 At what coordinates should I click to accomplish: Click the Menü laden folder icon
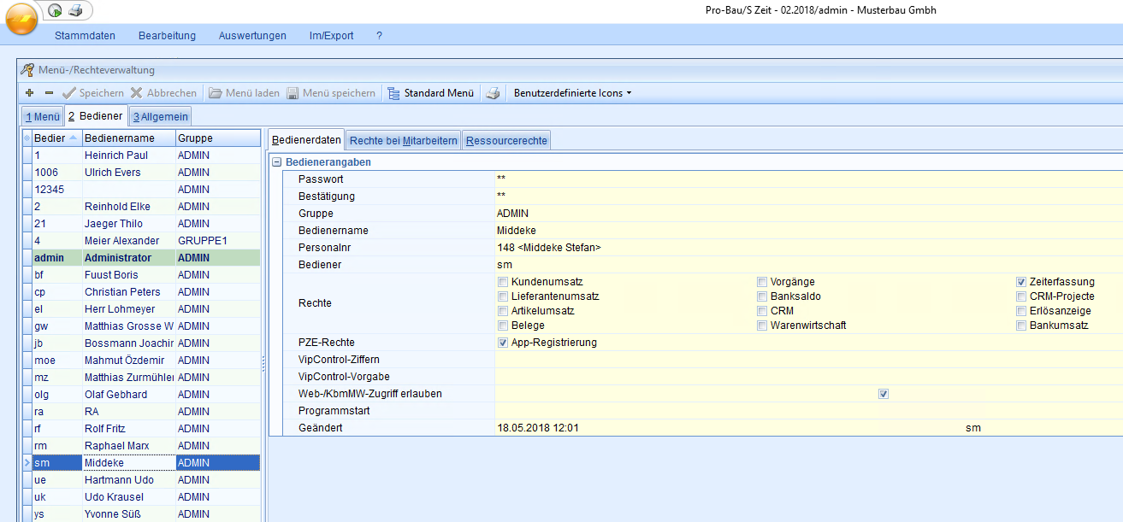[x=216, y=93]
